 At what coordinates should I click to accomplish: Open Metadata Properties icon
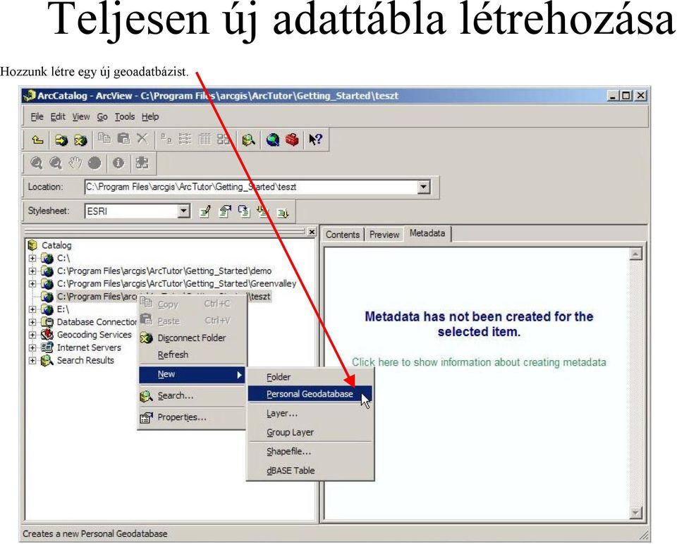(225, 211)
